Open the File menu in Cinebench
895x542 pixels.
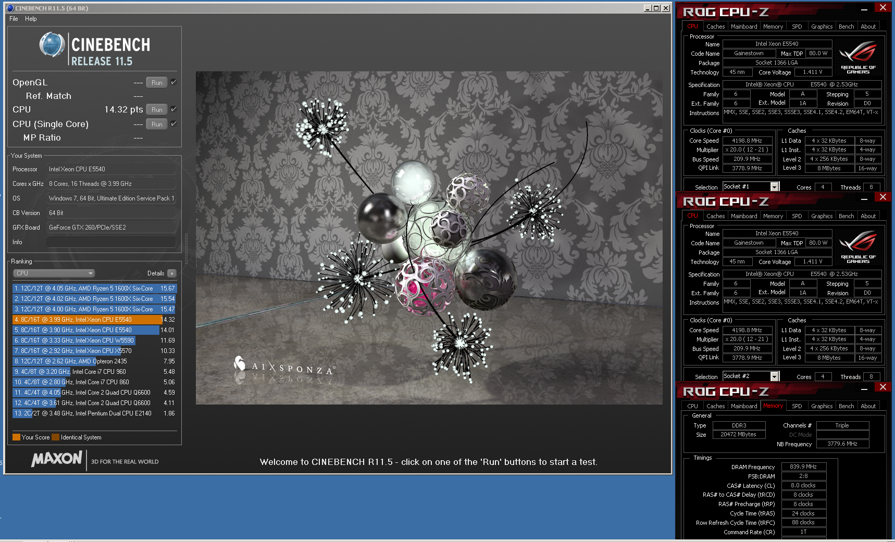pos(14,19)
